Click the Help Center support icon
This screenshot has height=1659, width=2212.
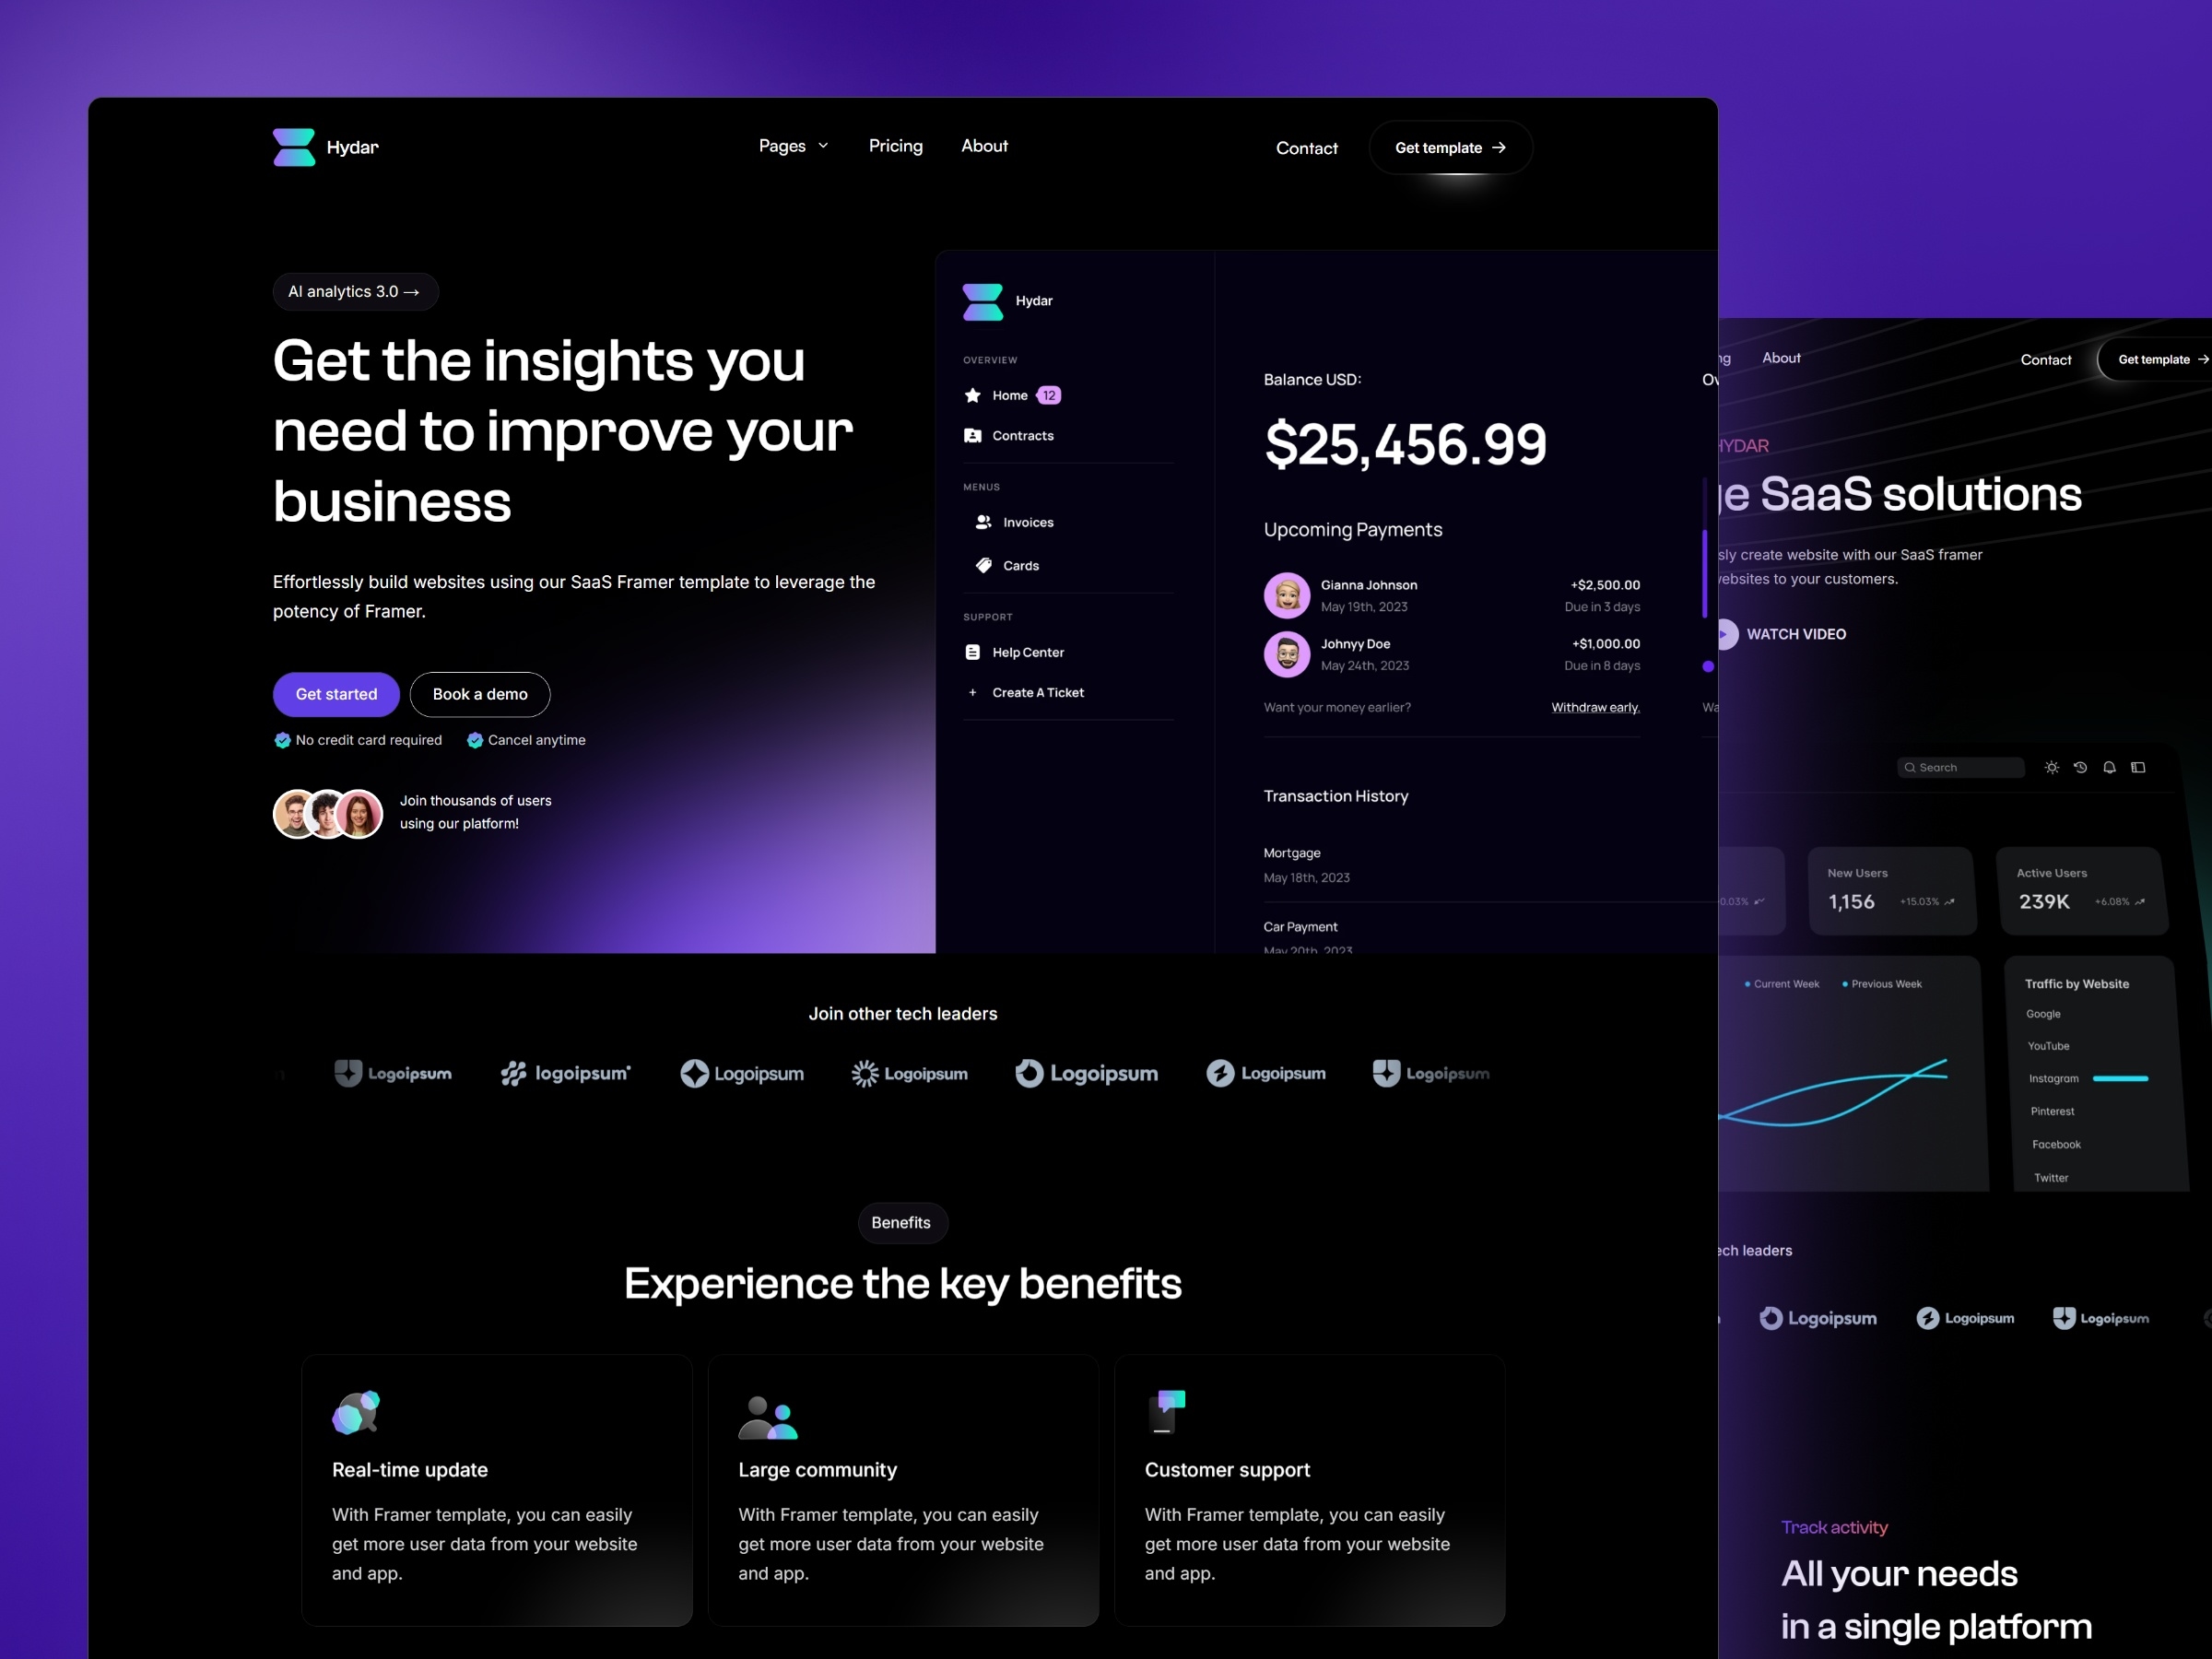pyautogui.click(x=971, y=650)
